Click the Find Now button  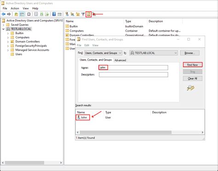pyautogui.click(x=193, y=65)
